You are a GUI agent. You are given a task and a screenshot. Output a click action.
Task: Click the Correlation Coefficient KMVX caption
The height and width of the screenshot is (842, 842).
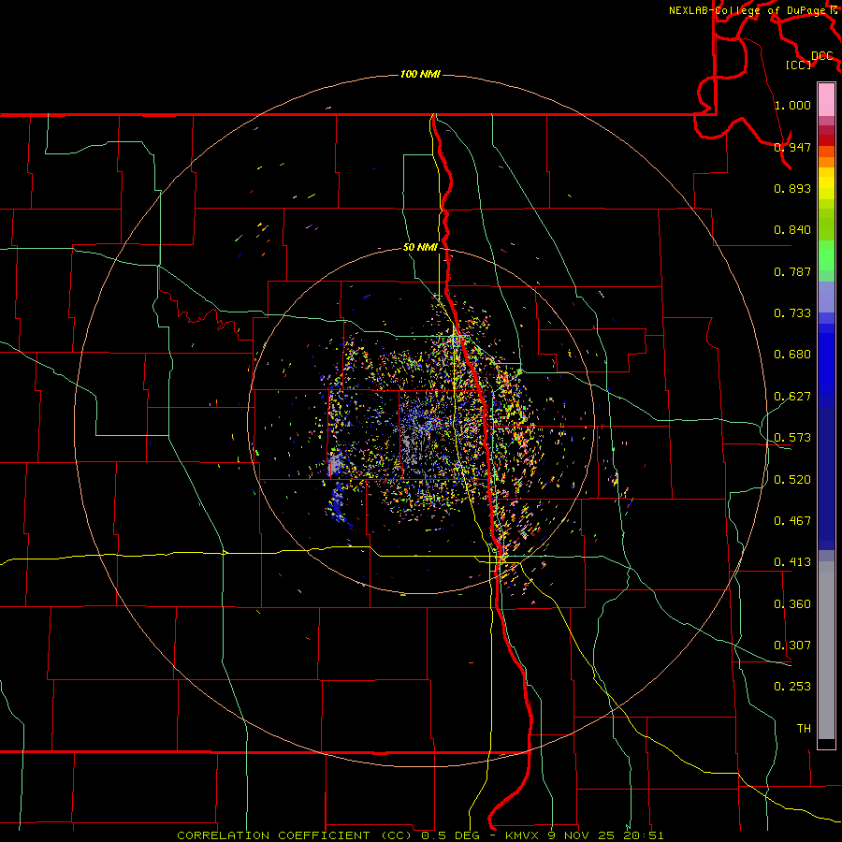tap(420, 835)
